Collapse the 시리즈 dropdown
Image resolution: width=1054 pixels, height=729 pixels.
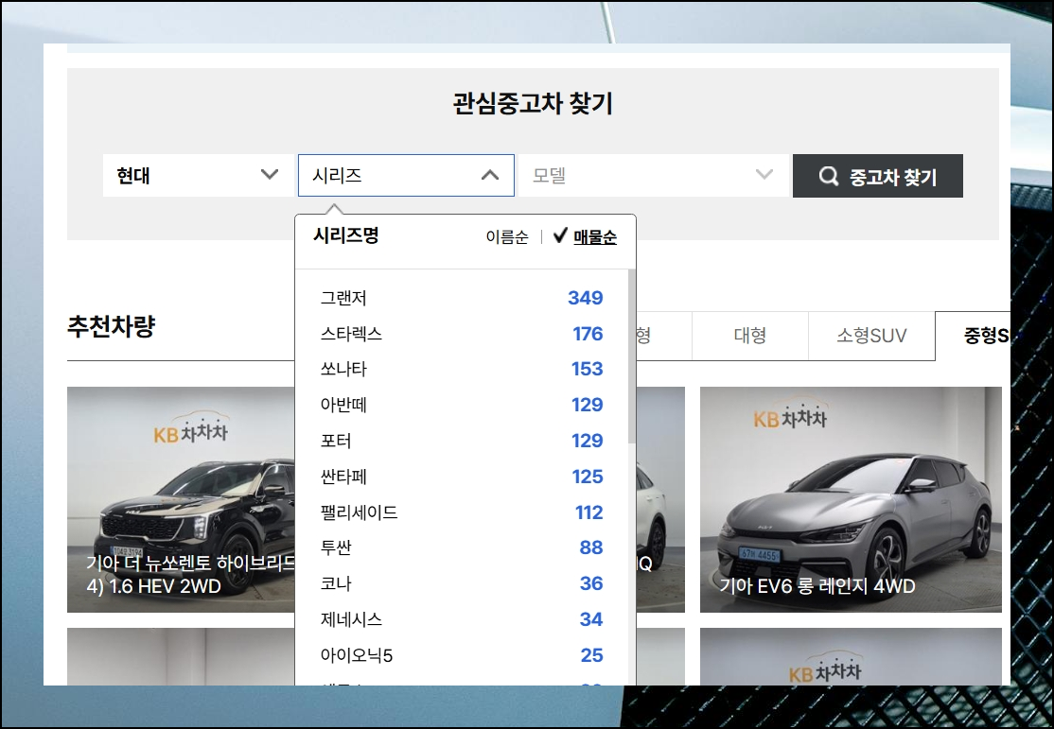point(406,175)
